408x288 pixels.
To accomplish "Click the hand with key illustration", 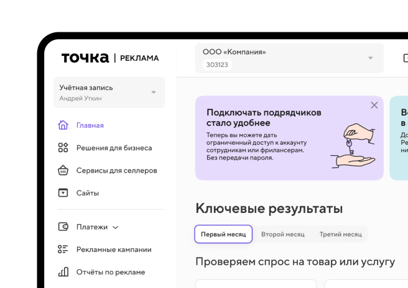I will (x=353, y=146).
